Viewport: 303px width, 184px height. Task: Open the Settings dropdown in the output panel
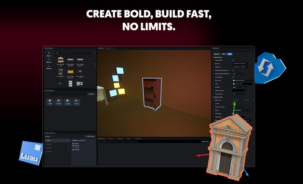click(206, 142)
